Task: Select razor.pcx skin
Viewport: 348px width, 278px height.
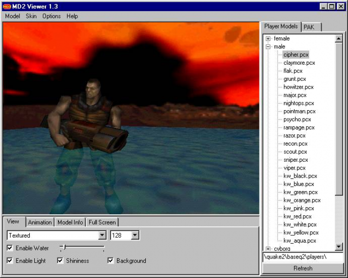Action: click(x=294, y=136)
